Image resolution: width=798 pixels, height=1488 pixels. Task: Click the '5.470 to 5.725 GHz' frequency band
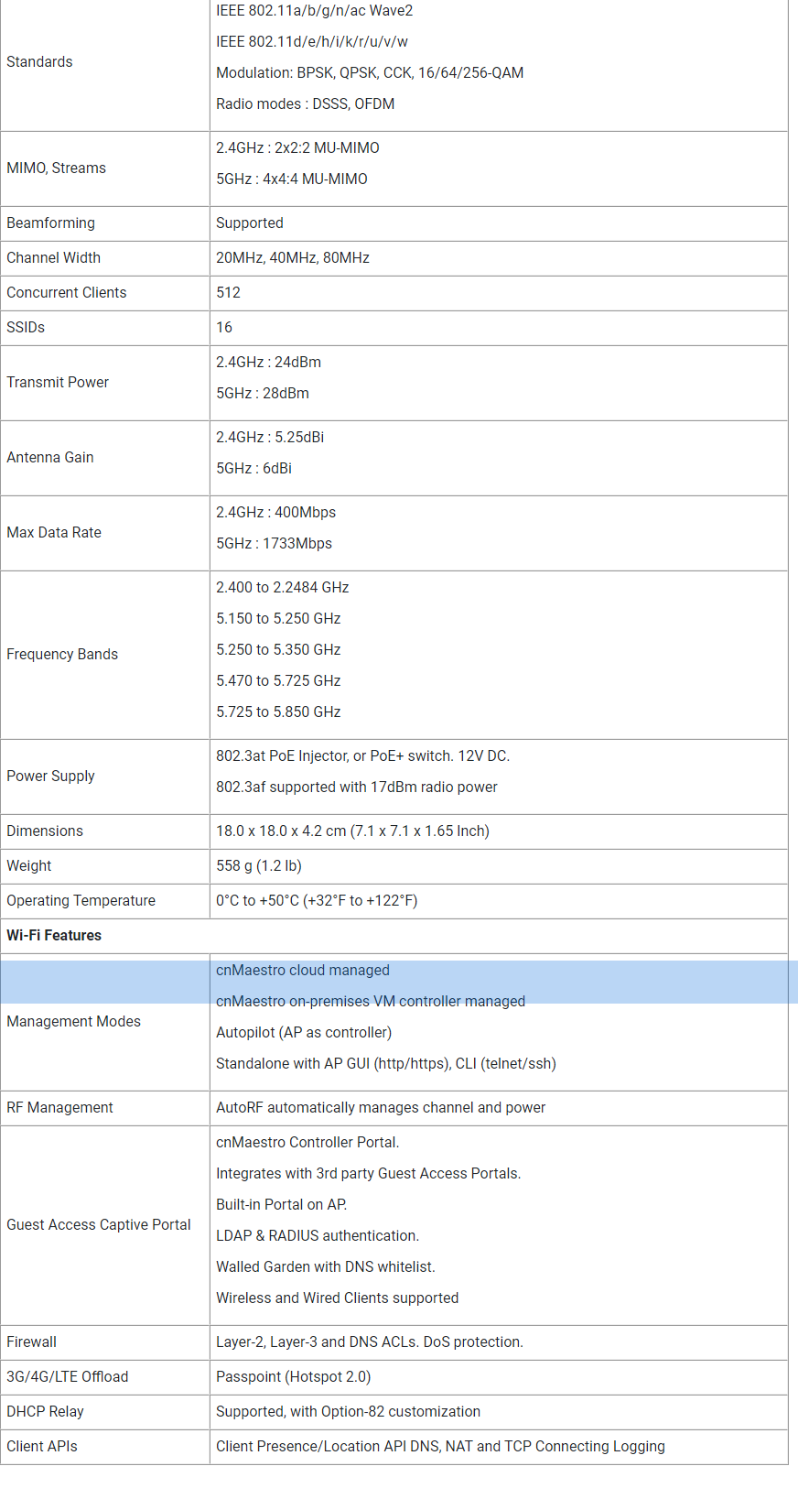pos(277,681)
